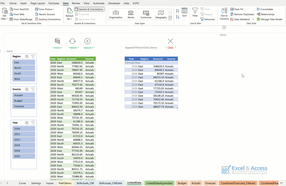This screenshot has height=186, width=286.
Task: Toggle multi-select on Year slicer
Action: [x=27, y=123]
